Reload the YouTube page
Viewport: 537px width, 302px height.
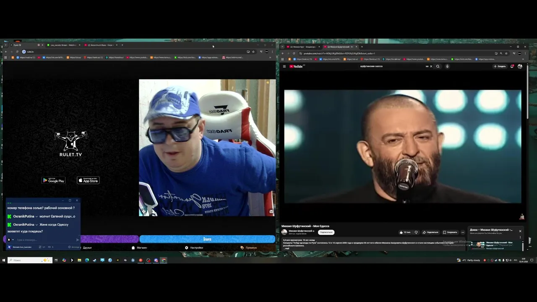(294, 53)
